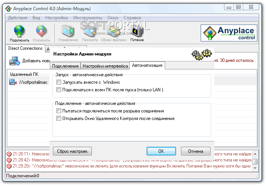
Task: Switch to the Подключения tab
Action: 65,66
